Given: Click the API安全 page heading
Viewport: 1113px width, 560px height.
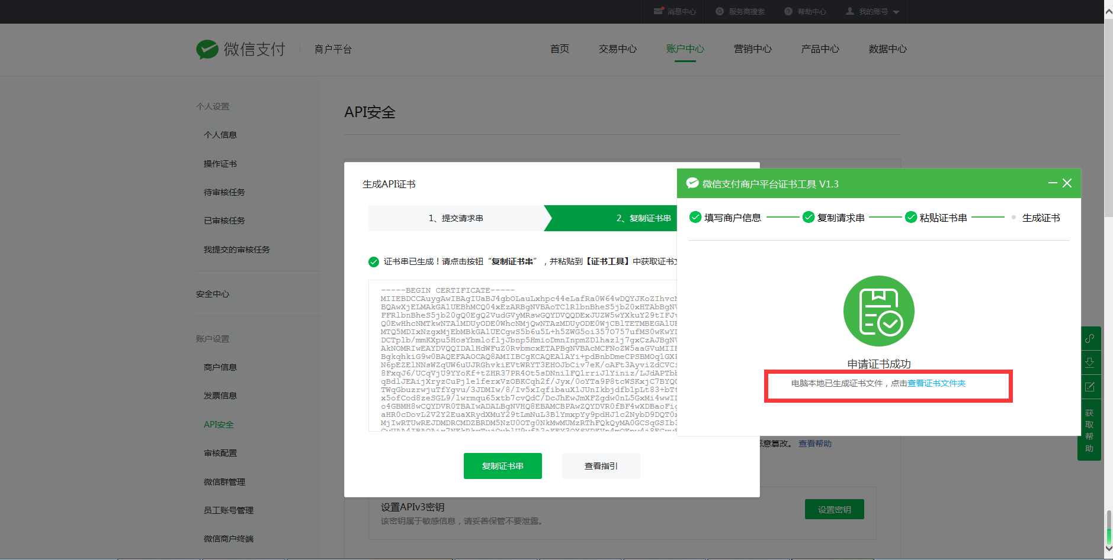Looking at the screenshot, I should click(x=370, y=112).
